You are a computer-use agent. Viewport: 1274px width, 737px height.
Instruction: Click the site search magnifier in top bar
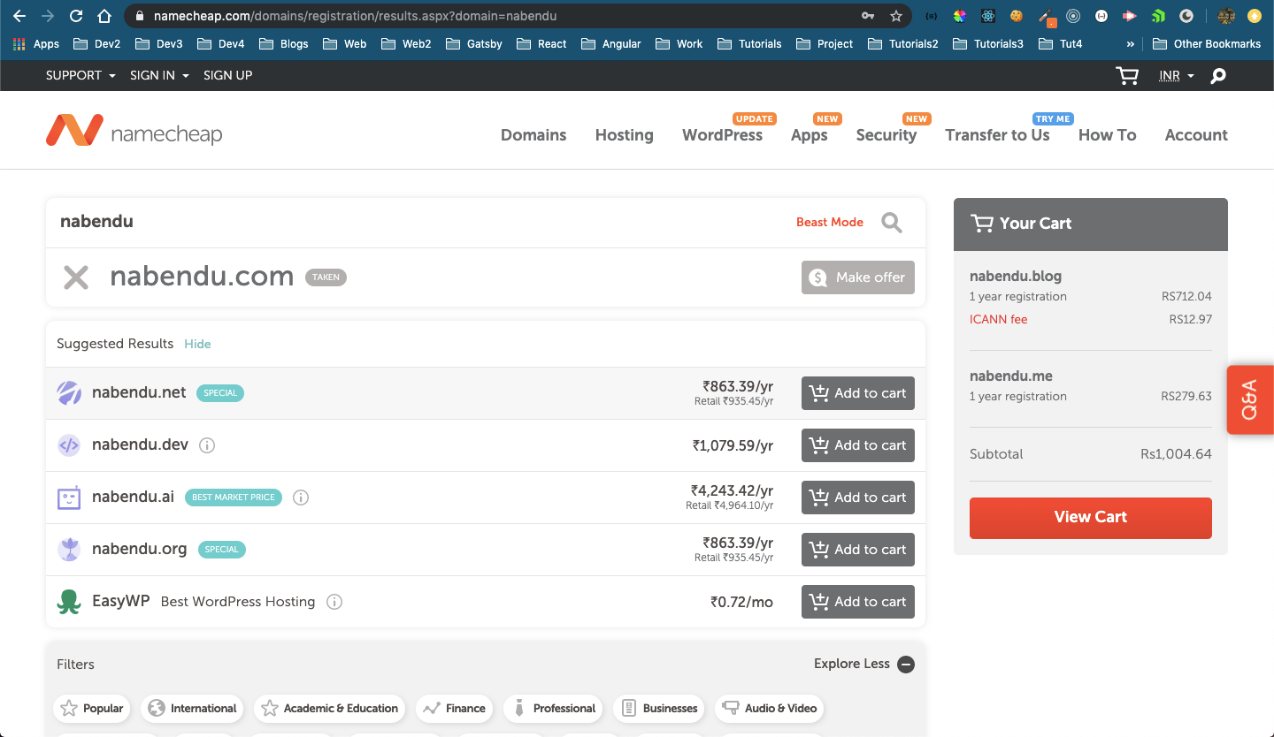[1218, 76]
